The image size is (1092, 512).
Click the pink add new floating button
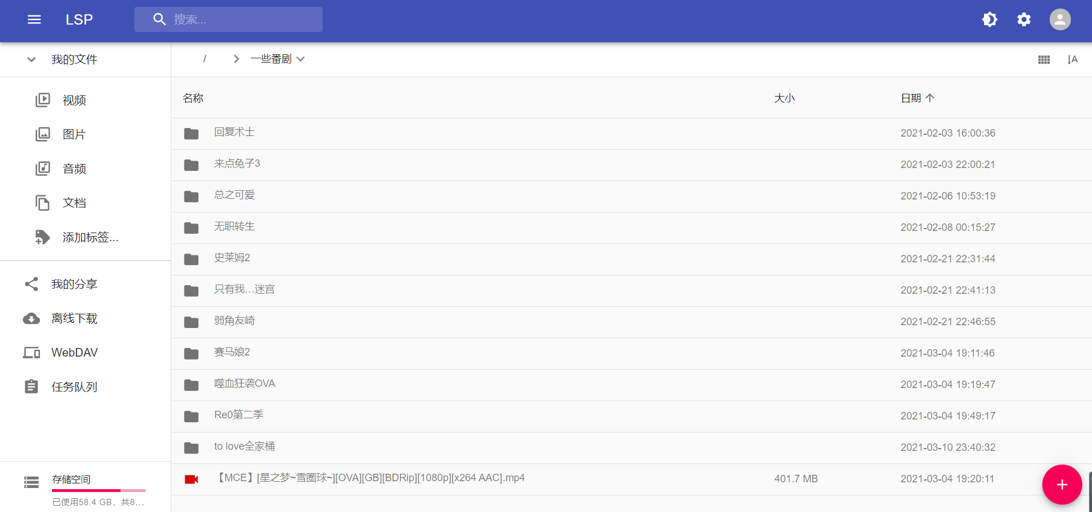[x=1062, y=485]
